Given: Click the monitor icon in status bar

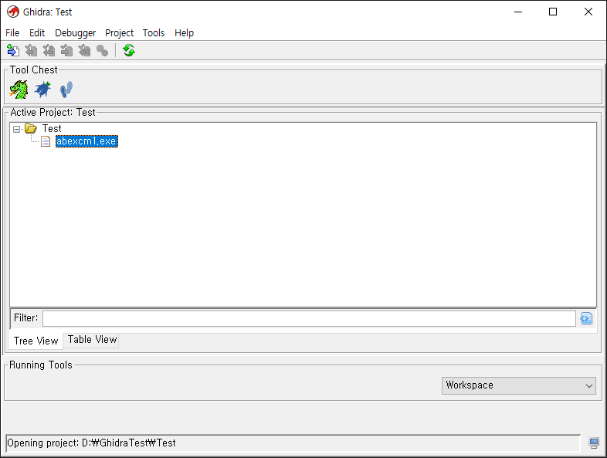Looking at the screenshot, I should pyautogui.click(x=593, y=443).
